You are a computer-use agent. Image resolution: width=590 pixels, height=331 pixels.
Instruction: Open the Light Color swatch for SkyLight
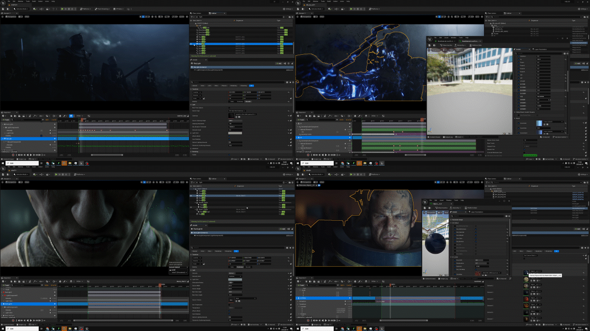tap(235, 133)
